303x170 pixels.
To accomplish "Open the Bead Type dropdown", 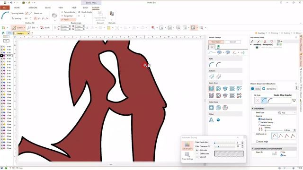I will point(287,113).
